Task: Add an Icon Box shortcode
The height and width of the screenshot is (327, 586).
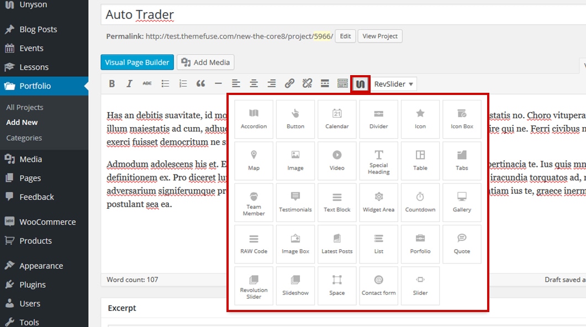Action: [x=462, y=119]
